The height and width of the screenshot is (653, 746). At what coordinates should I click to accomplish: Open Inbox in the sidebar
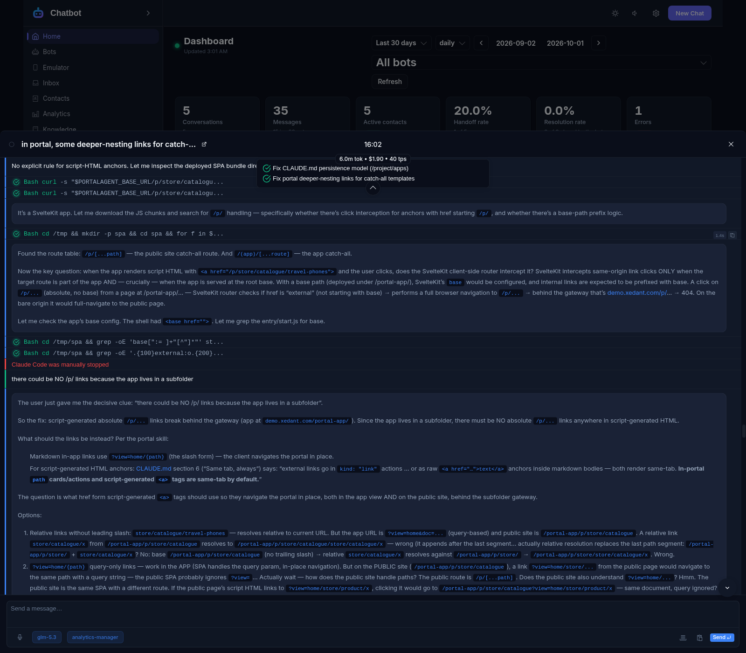tap(93, 83)
